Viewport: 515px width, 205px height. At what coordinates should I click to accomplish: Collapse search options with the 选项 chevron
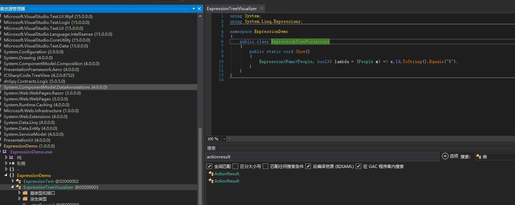445,156
